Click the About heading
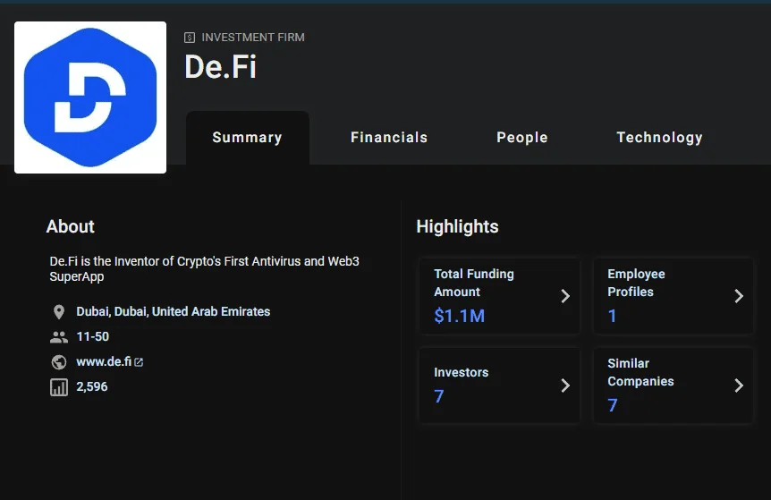Viewport: 771px width, 500px height. (71, 226)
